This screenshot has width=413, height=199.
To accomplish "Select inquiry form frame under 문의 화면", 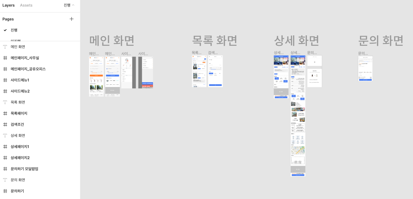I will 365,68.
